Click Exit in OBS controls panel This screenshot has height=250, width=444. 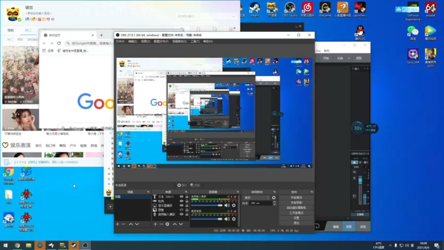coord(296,223)
